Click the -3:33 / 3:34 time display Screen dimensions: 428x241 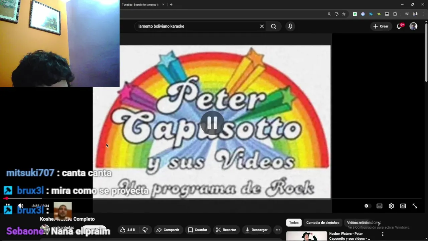click(x=40, y=206)
